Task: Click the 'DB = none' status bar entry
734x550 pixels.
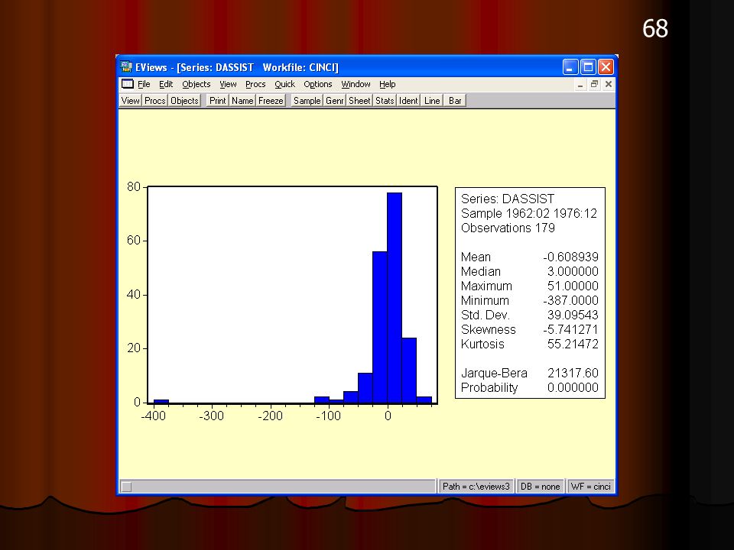Action: pos(541,487)
